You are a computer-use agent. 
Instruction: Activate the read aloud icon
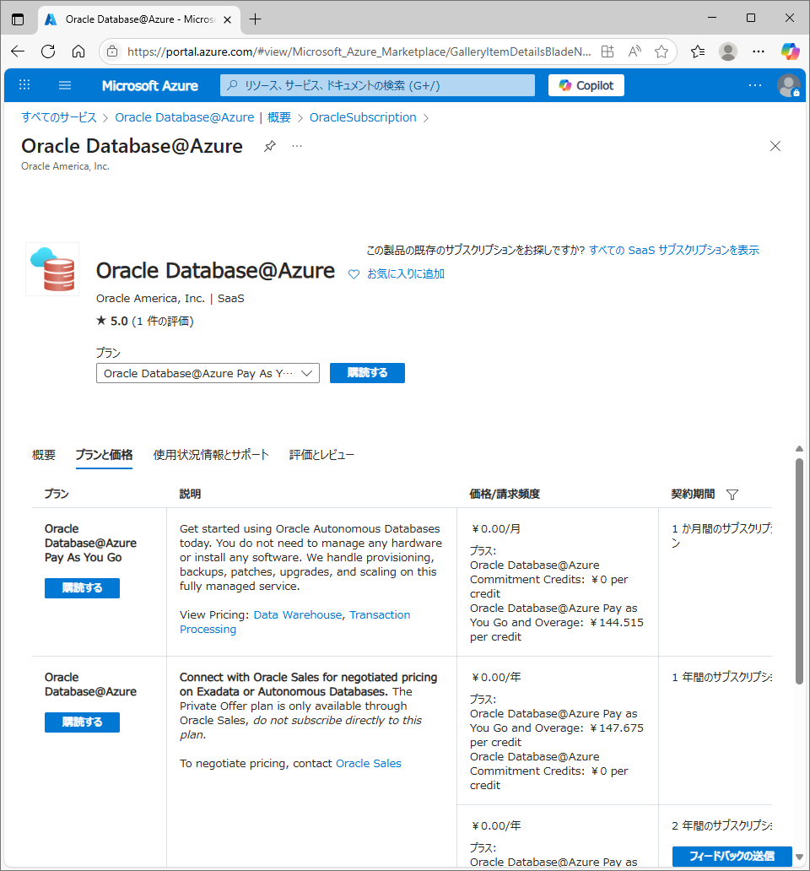(x=634, y=51)
